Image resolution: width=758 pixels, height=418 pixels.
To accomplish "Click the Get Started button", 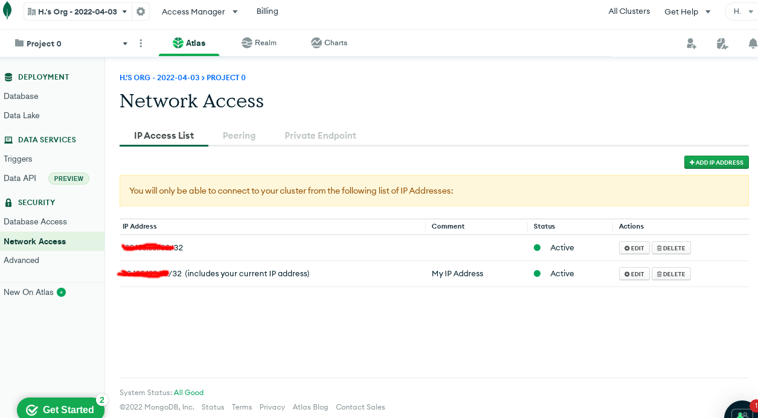I will (60, 408).
